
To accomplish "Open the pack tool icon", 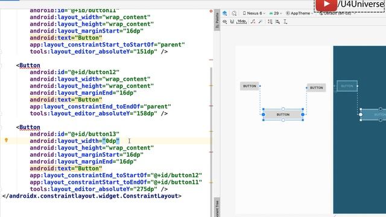I will [x=270, y=22].
